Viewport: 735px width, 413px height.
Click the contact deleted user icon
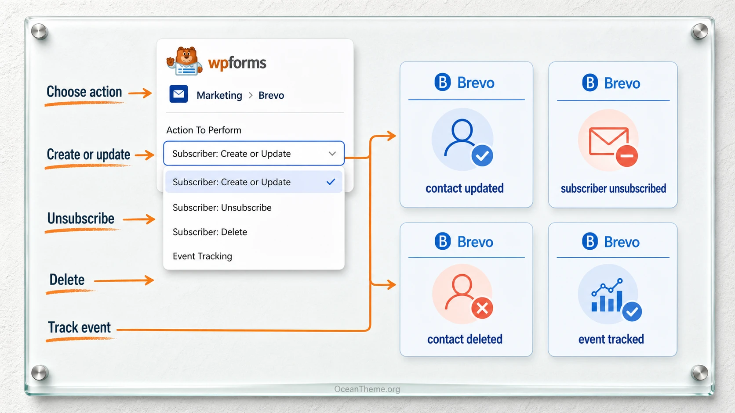coord(462,294)
